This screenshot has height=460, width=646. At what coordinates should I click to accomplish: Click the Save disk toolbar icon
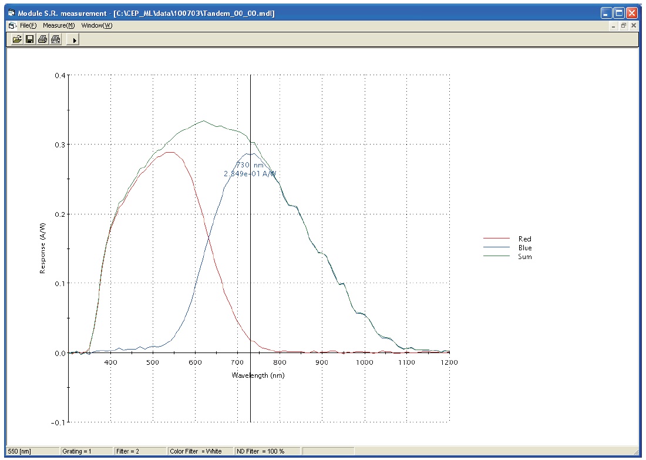coord(30,39)
